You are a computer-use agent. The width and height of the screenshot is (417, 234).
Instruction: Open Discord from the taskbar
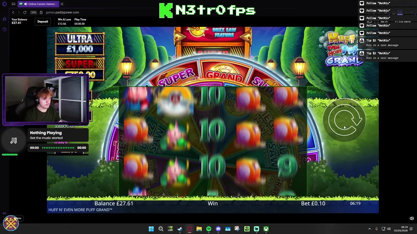point(218,229)
